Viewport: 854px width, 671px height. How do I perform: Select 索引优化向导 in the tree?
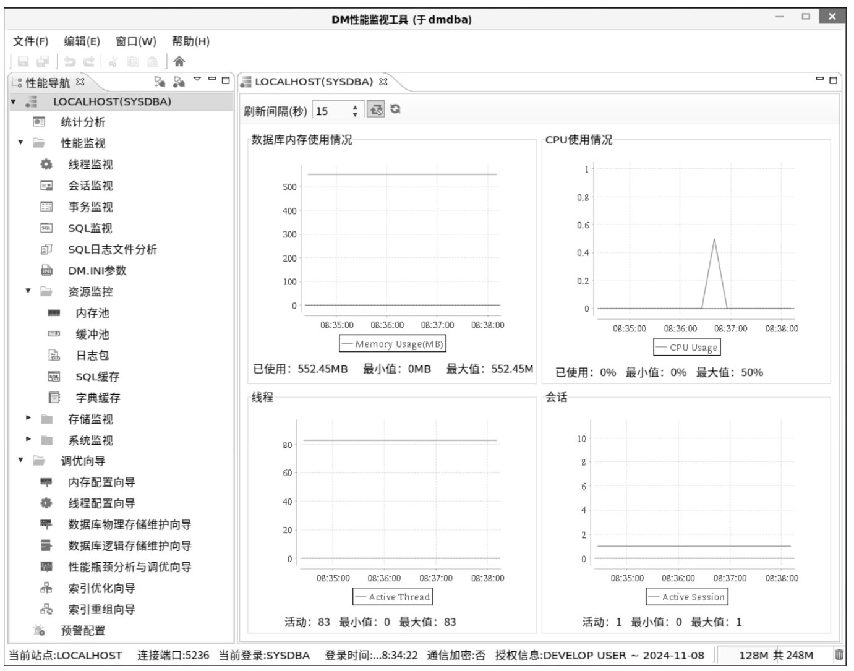coord(101,588)
